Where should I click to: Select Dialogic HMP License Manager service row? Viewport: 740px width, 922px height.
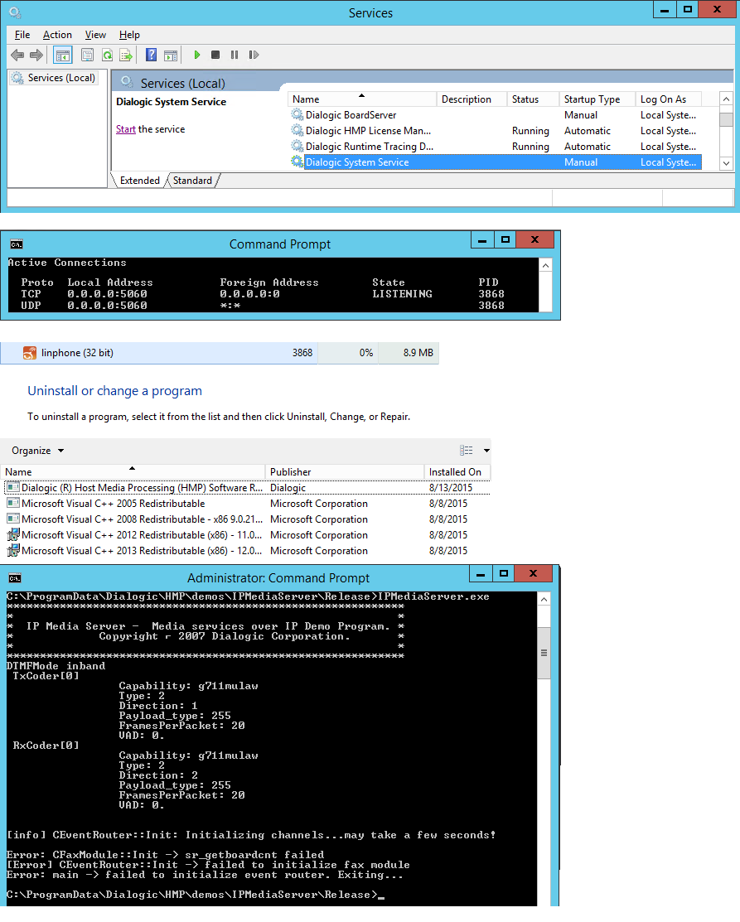[x=496, y=131]
